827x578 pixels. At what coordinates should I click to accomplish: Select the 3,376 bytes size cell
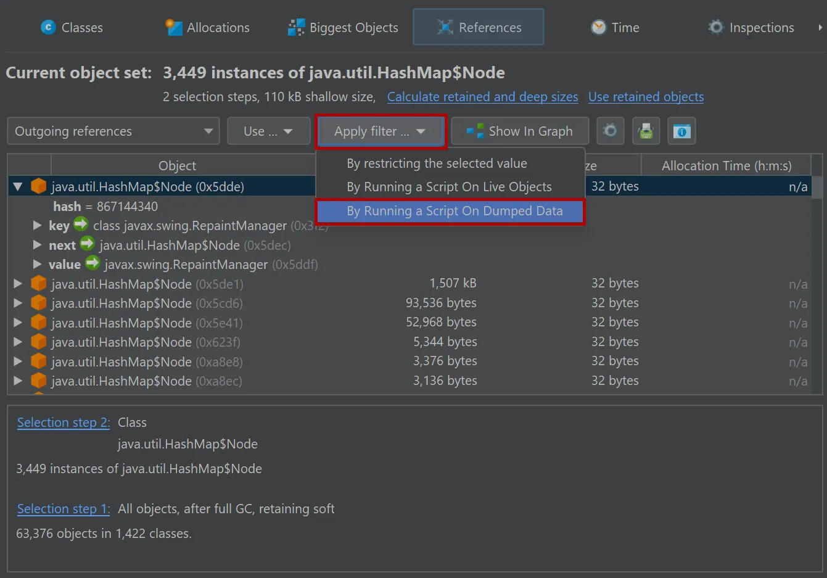(445, 361)
